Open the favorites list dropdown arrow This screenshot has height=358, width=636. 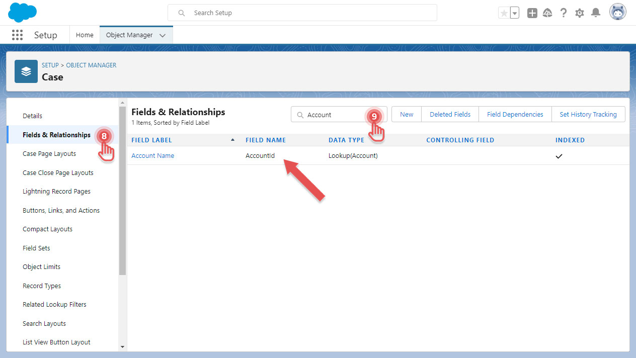(x=514, y=12)
